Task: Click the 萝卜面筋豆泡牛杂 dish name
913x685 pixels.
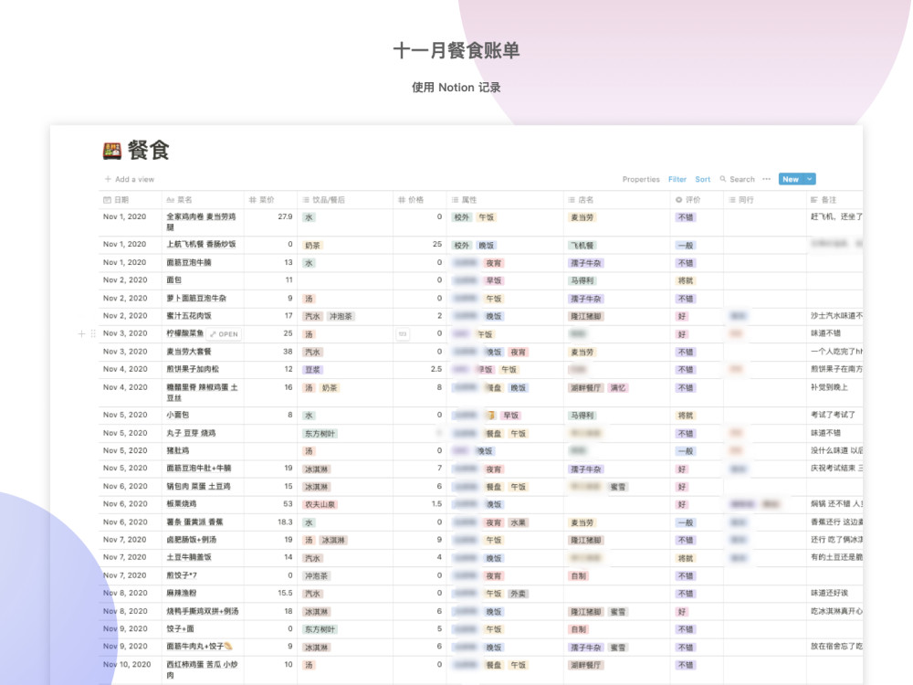Action: (196, 299)
